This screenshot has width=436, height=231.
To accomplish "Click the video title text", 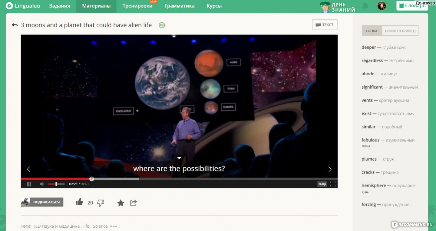I will (86, 25).
